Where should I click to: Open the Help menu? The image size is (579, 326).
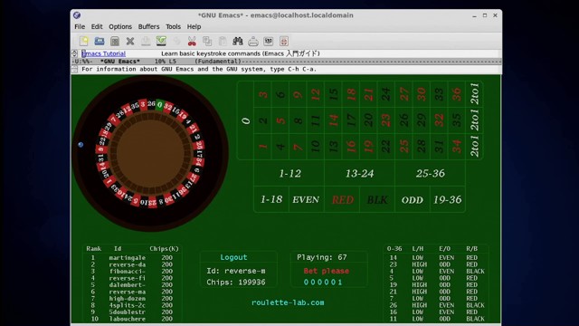[x=194, y=26]
